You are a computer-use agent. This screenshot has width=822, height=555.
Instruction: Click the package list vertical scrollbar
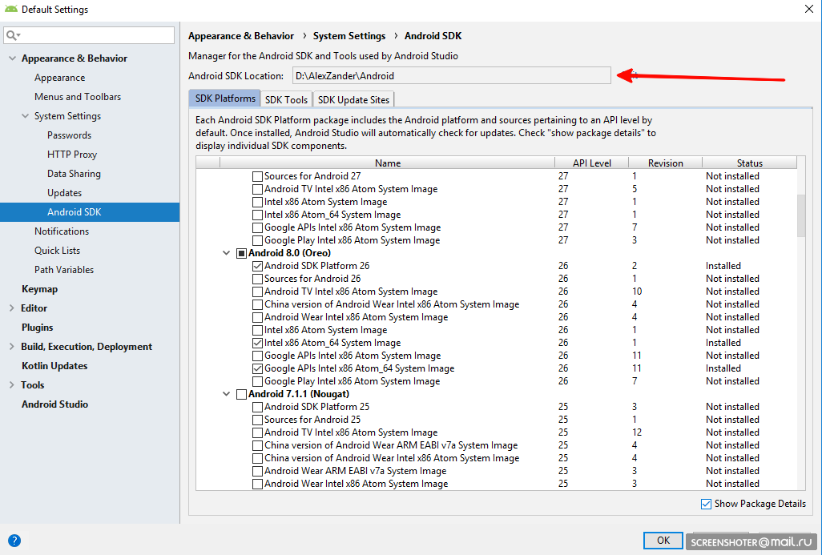click(x=801, y=215)
